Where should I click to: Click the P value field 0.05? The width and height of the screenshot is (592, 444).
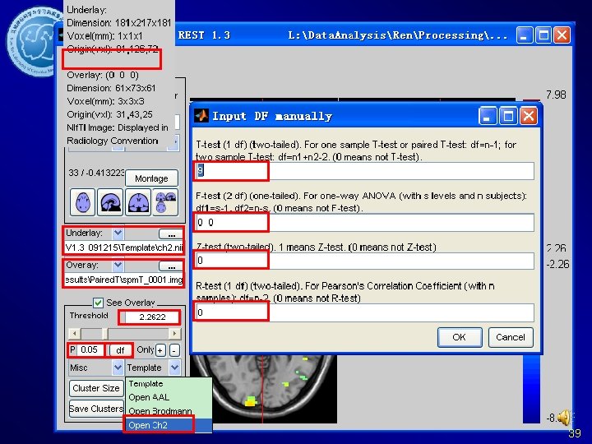click(x=90, y=350)
